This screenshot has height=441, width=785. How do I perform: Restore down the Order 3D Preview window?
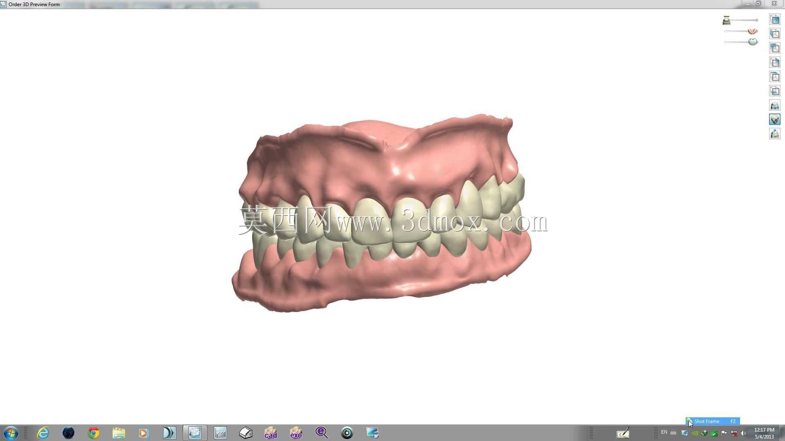pos(758,4)
